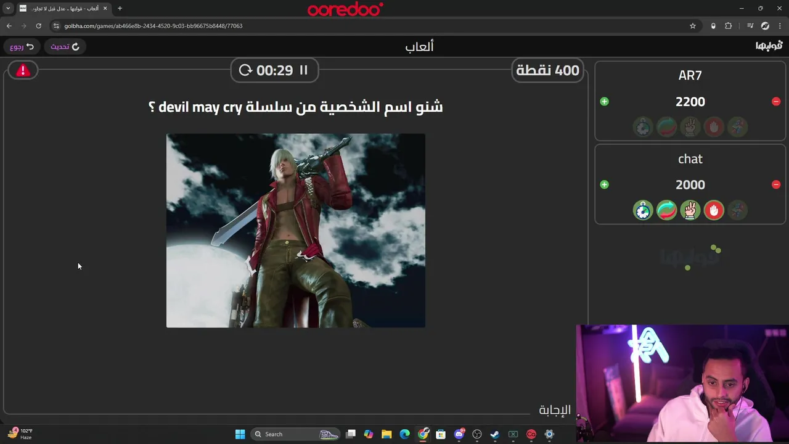
Task: Click AR7's score of 2200
Action: 690,102
